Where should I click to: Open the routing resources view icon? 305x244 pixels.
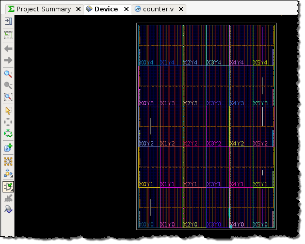point(8,35)
